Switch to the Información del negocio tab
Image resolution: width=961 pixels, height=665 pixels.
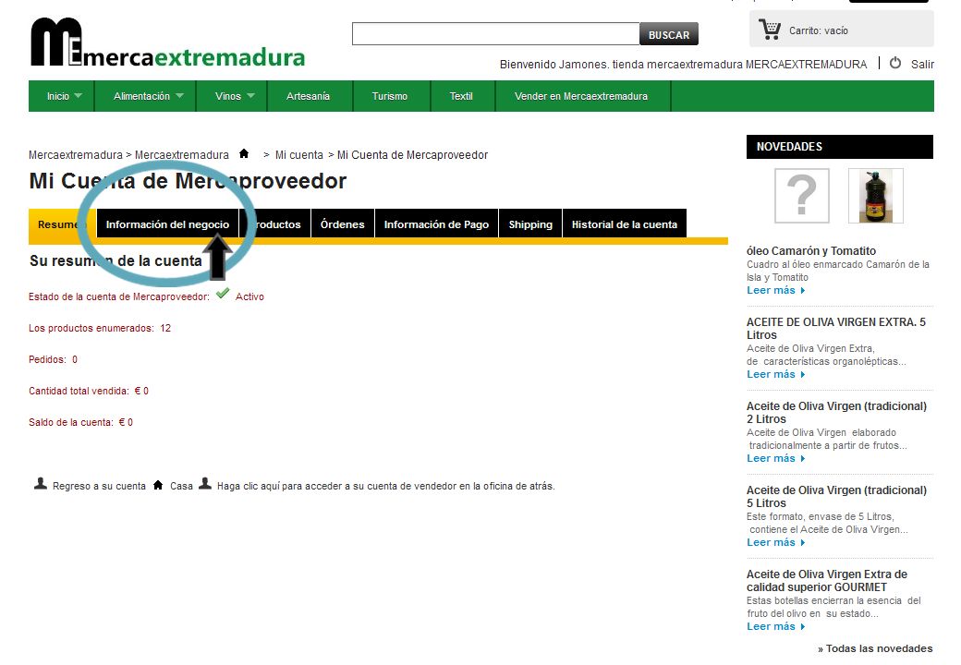167,224
